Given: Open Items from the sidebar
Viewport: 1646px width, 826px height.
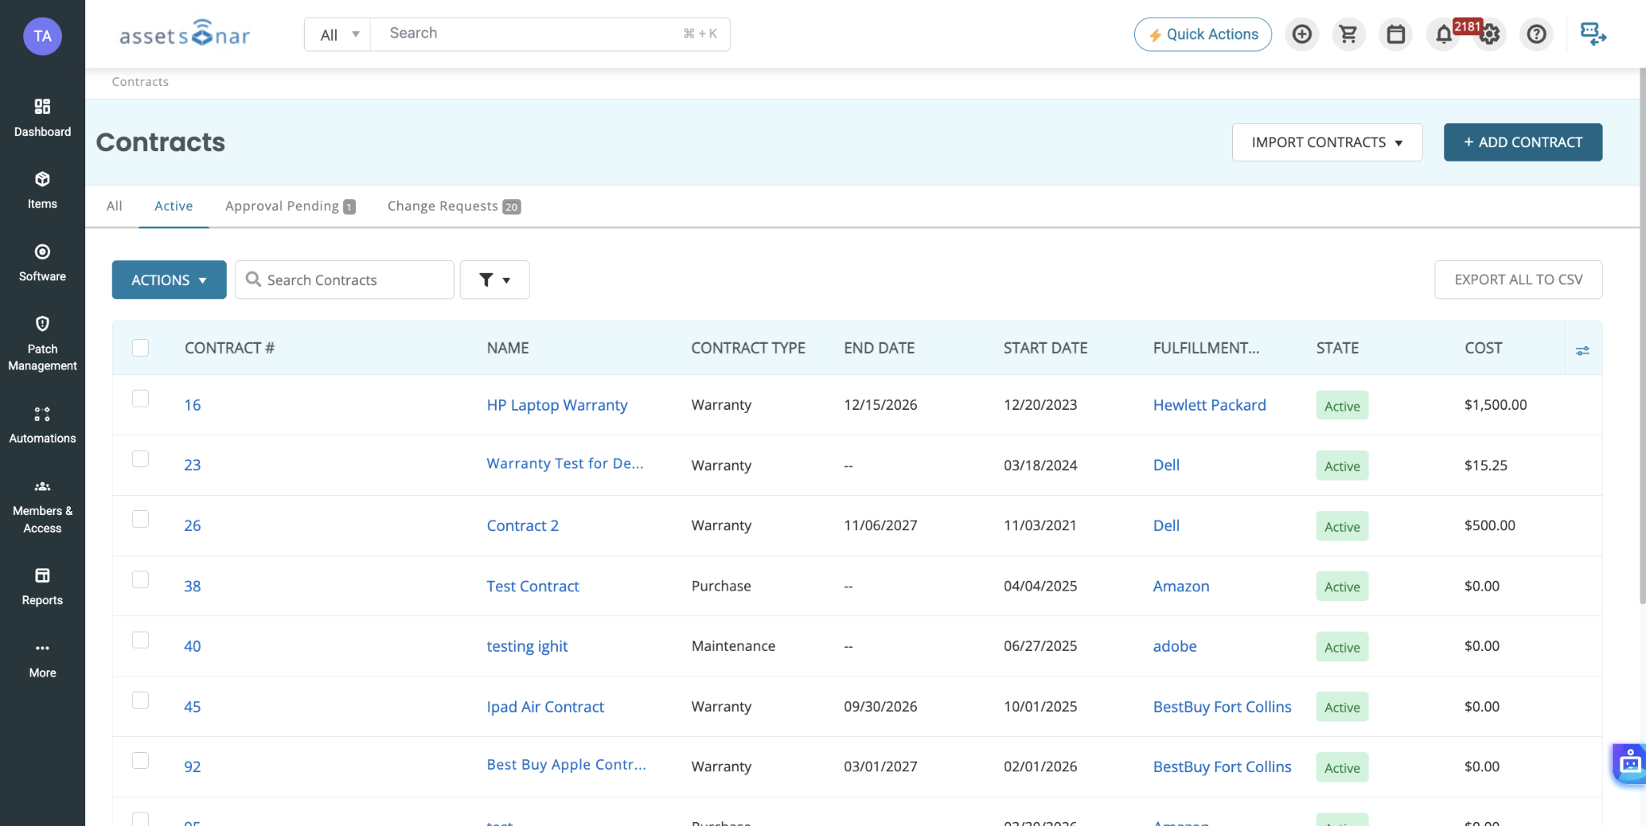Looking at the screenshot, I should pyautogui.click(x=43, y=190).
